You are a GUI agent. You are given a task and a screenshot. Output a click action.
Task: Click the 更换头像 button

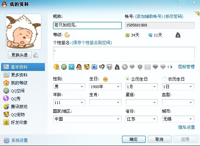tap(20, 55)
